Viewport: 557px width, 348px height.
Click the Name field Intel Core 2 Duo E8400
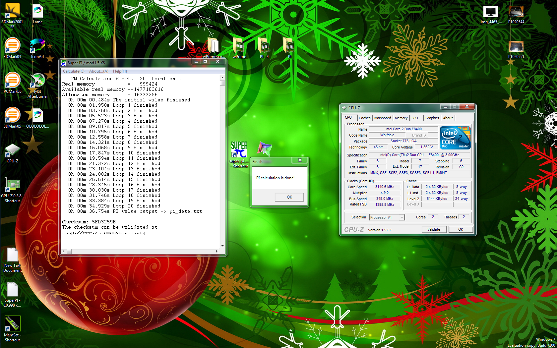tap(403, 129)
